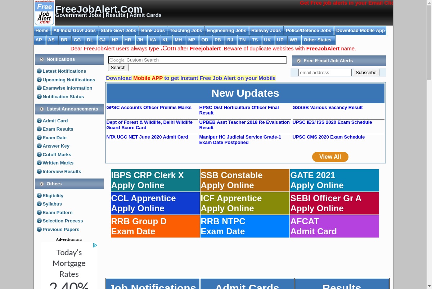The image size is (432, 289).
Task: Open Selection Process sidebar link
Action: tap(63, 221)
